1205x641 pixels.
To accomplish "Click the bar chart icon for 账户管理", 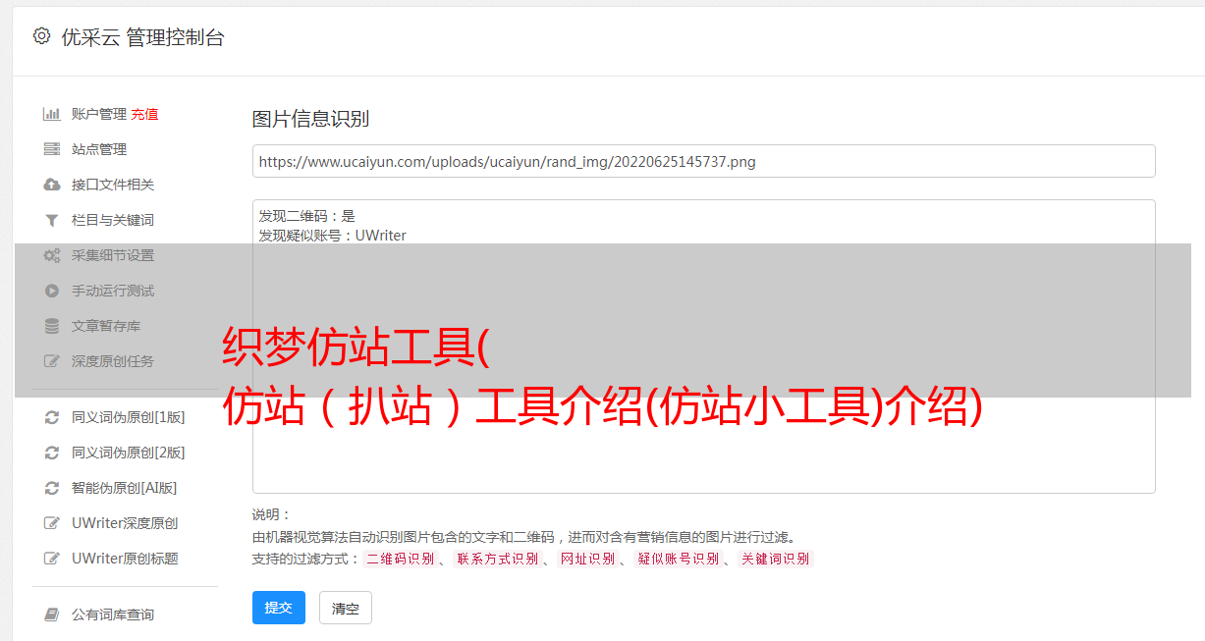I will [52, 114].
